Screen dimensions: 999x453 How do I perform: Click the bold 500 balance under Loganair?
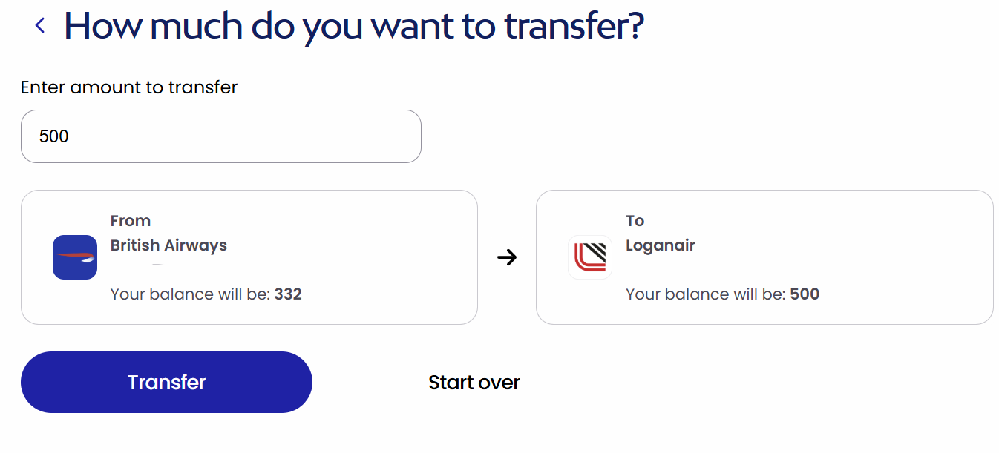tap(805, 294)
